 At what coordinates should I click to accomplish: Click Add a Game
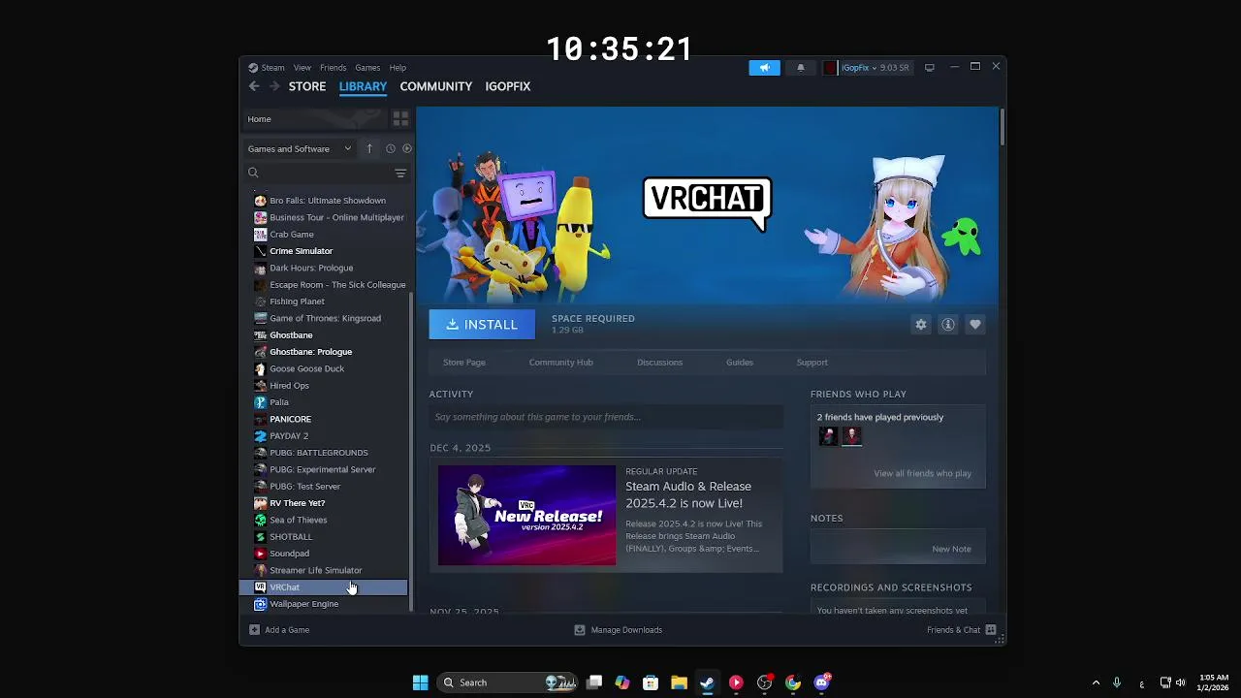pos(279,630)
